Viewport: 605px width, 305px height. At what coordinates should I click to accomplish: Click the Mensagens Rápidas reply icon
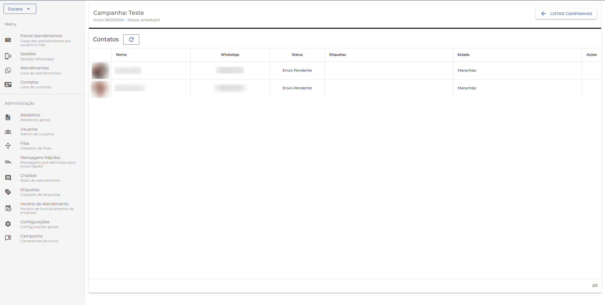point(8,162)
